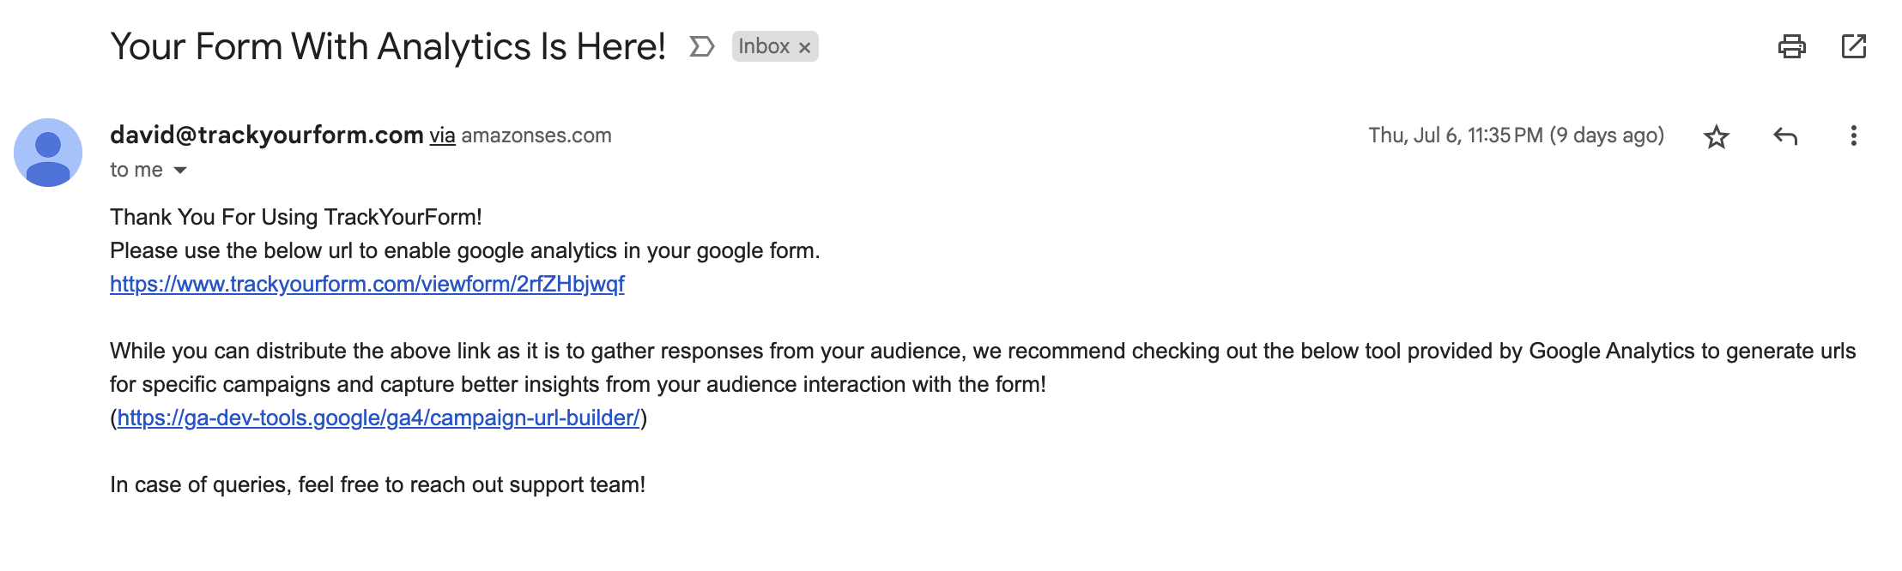Click the "to me" recipient text

click(136, 170)
